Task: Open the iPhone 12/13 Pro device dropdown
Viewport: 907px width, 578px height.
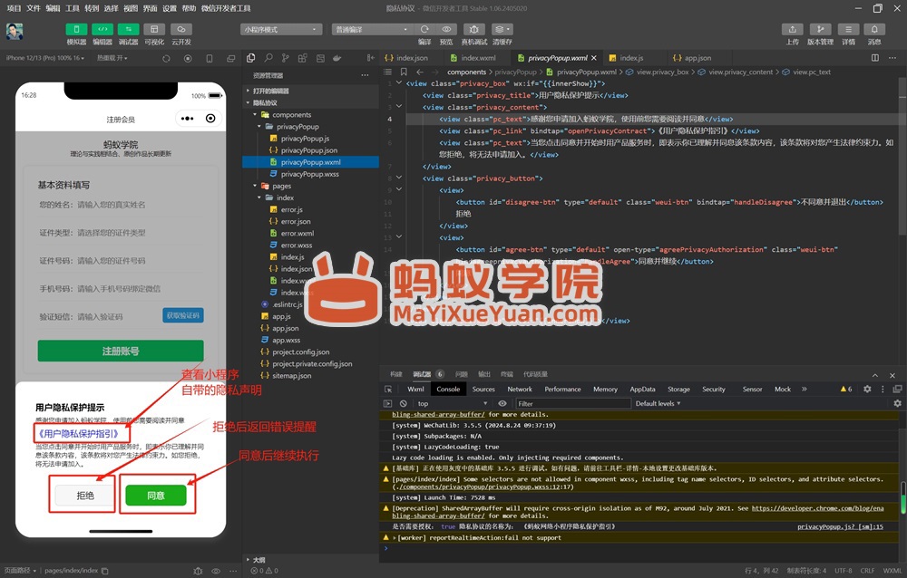Action: (x=45, y=58)
